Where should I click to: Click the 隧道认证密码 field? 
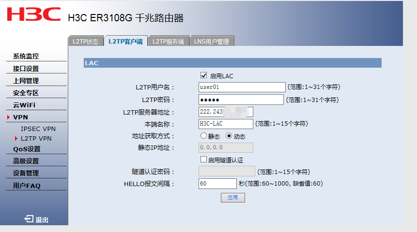point(227,171)
